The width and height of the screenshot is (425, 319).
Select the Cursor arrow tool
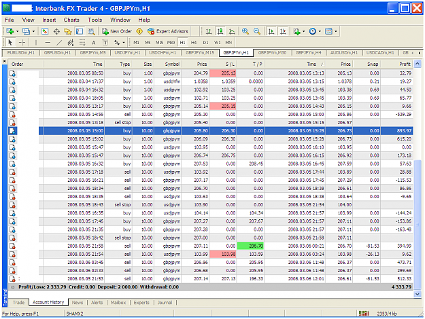pos(10,43)
